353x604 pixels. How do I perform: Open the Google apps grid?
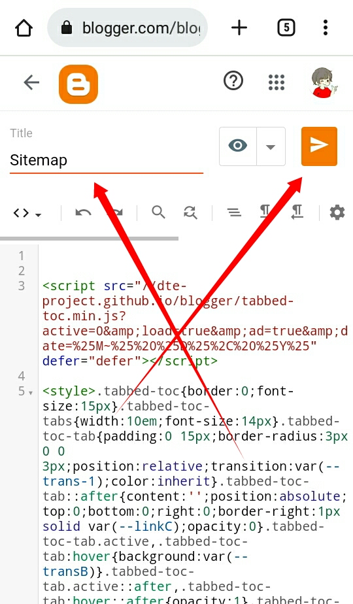pos(277,82)
